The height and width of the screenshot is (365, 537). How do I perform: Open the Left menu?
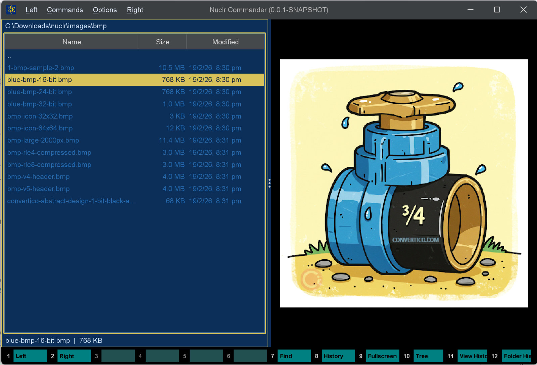pyautogui.click(x=31, y=10)
